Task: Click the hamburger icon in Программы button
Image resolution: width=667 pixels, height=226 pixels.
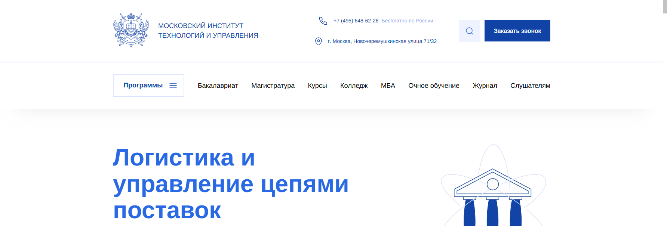Action: 173,86
